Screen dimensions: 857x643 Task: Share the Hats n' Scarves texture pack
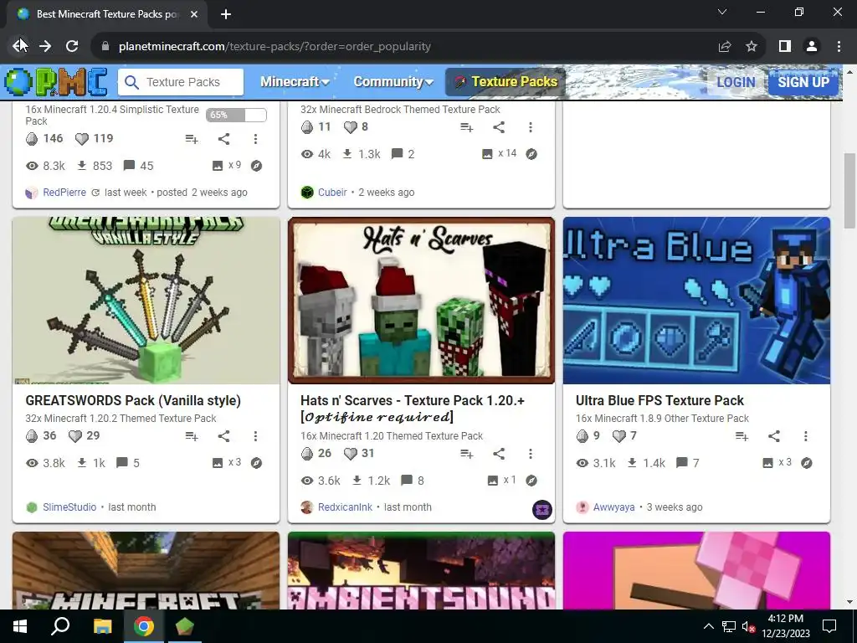[x=499, y=454]
